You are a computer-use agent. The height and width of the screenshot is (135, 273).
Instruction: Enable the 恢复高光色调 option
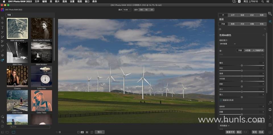click(221, 100)
